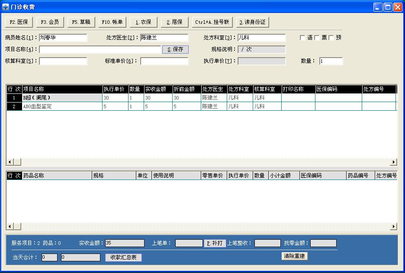Open the F10.帐单 bill button

pyautogui.click(x=112, y=22)
